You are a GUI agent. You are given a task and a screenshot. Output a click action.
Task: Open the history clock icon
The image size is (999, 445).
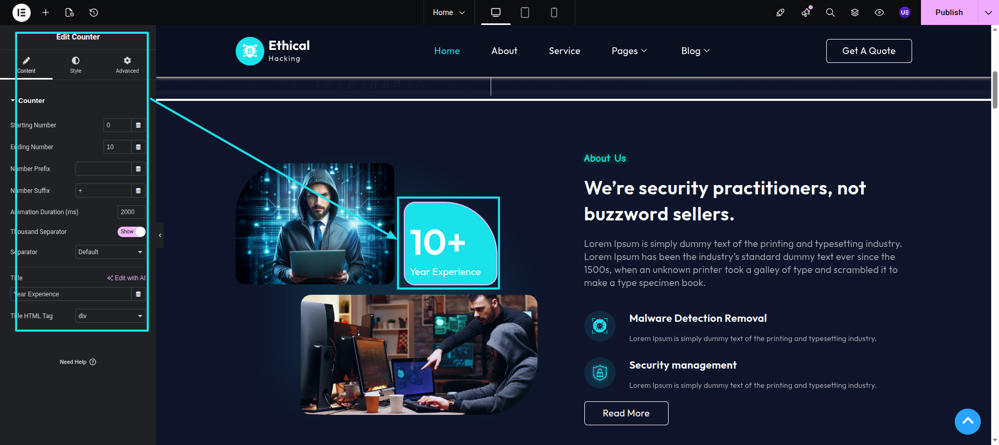[x=94, y=12]
